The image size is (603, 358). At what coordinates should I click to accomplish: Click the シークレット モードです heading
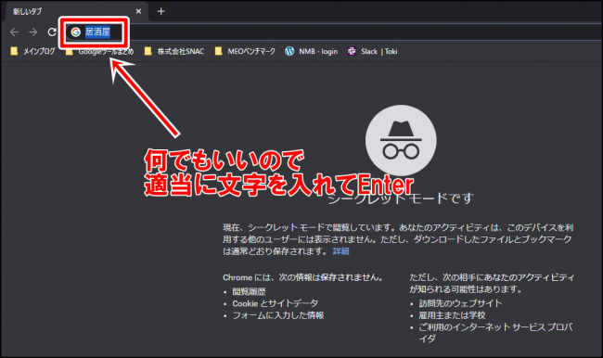coord(401,198)
